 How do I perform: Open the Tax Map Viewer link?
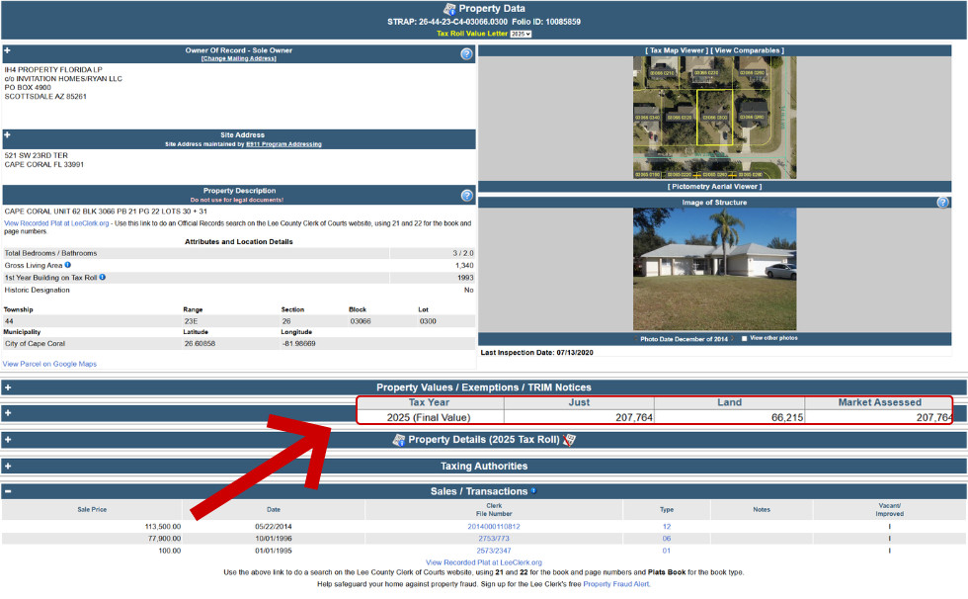tap(676, 50)
